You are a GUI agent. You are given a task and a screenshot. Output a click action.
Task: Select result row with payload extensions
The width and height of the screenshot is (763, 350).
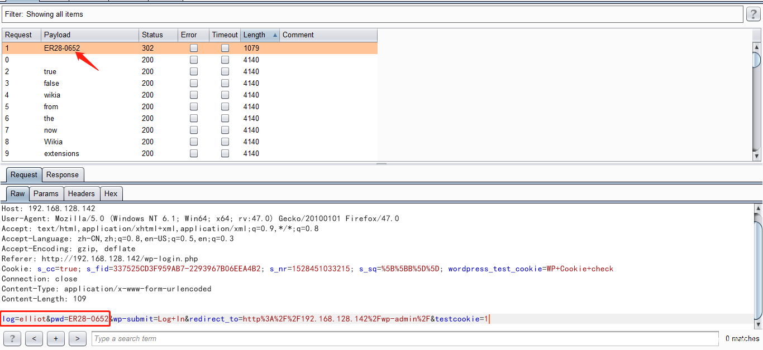click(x=61, y=154)
